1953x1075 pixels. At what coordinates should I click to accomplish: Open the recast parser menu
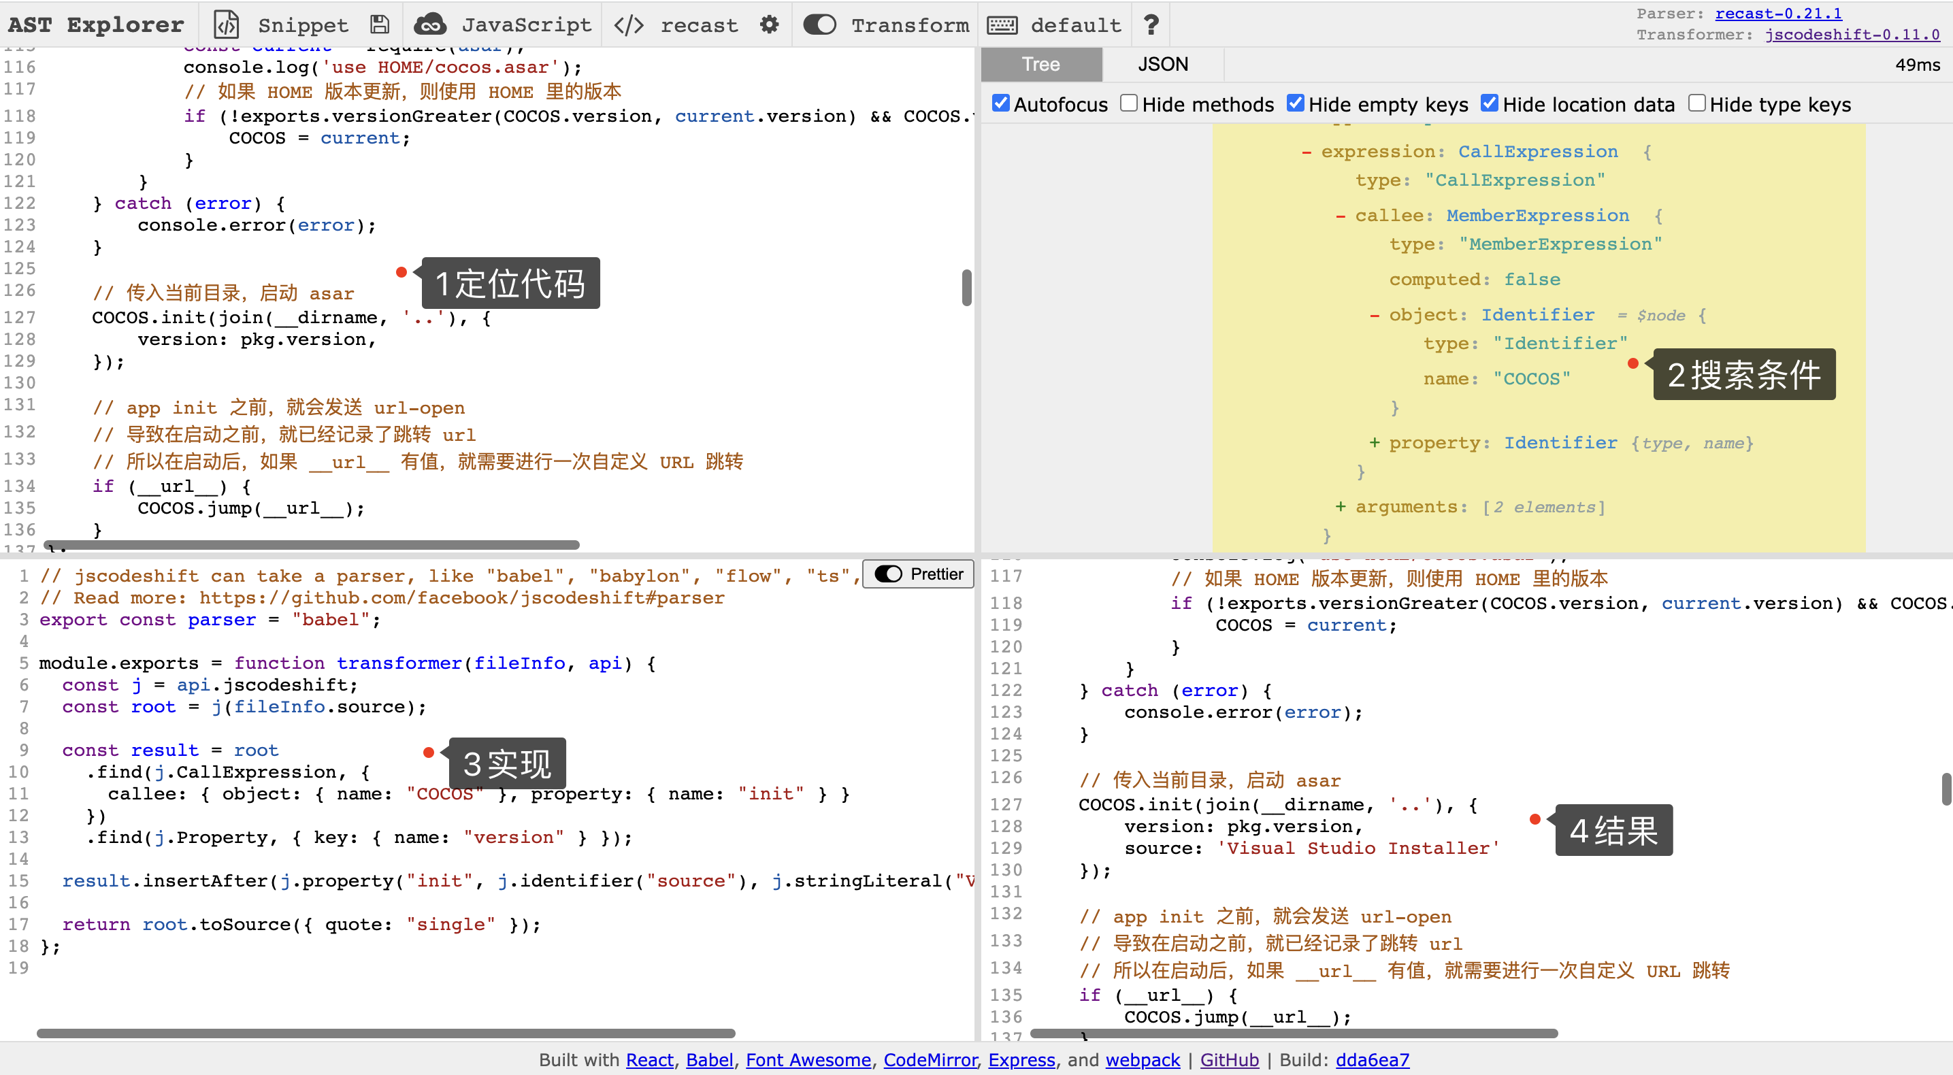pyautogui.click(x=699, y=25)
